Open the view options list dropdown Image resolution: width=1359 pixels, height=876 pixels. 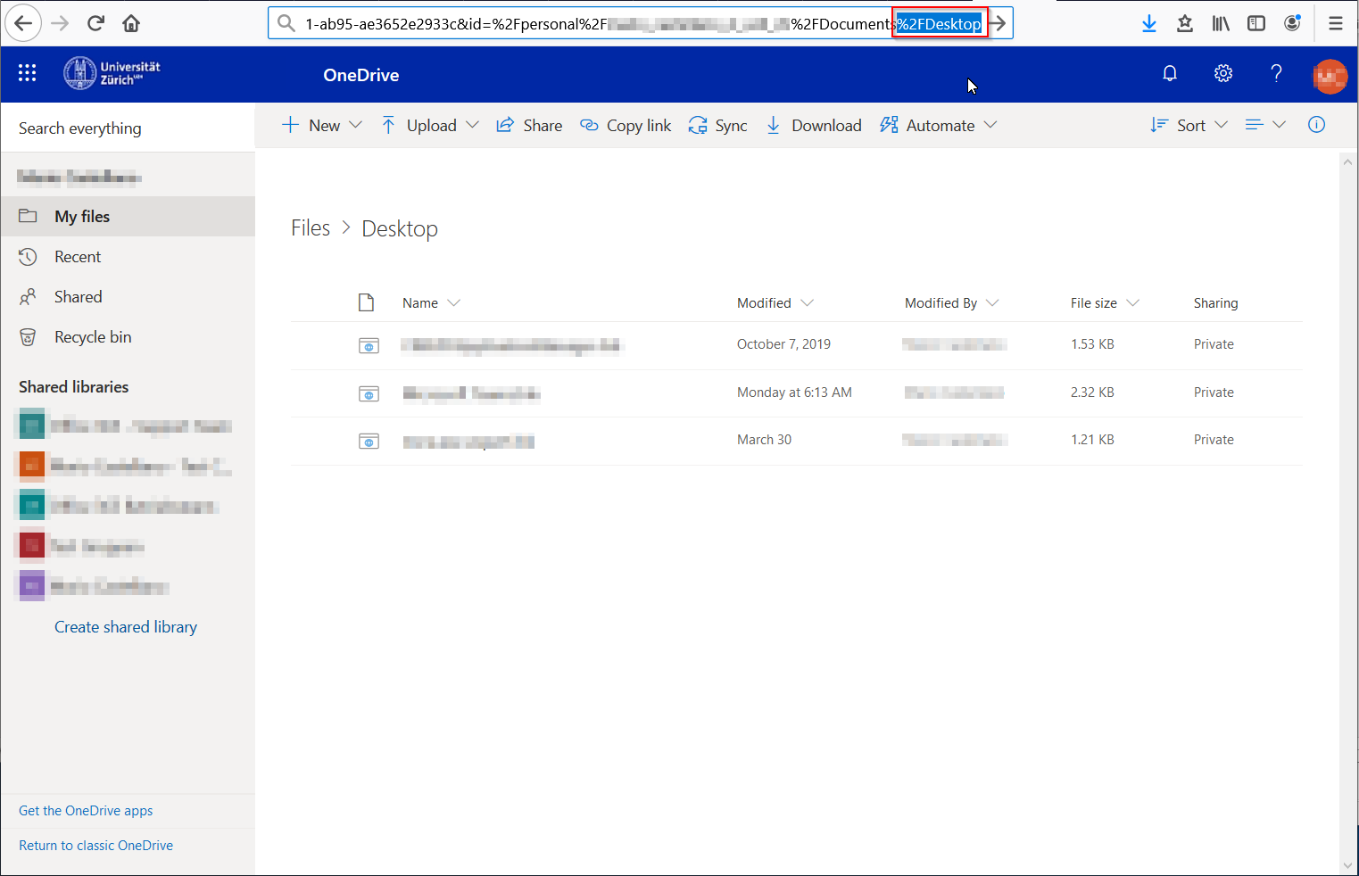(x=1265, y=125)
